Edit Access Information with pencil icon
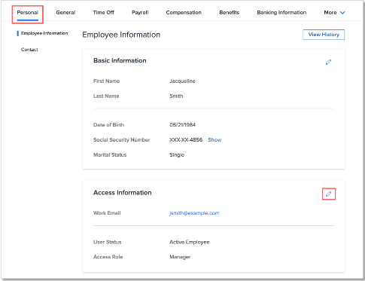365x281 pixels. (328, 194)
